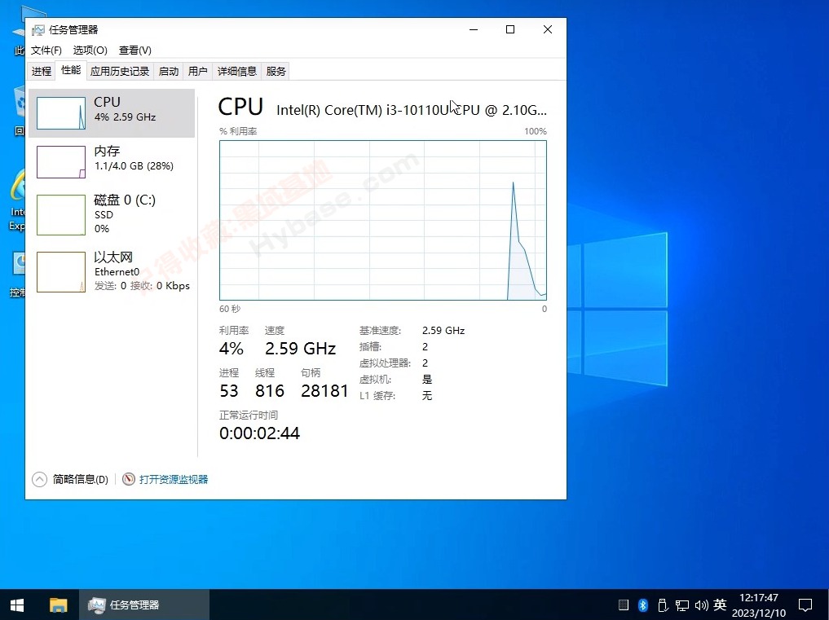
Task: Click the thread count 816
Action: coord(270,391)
